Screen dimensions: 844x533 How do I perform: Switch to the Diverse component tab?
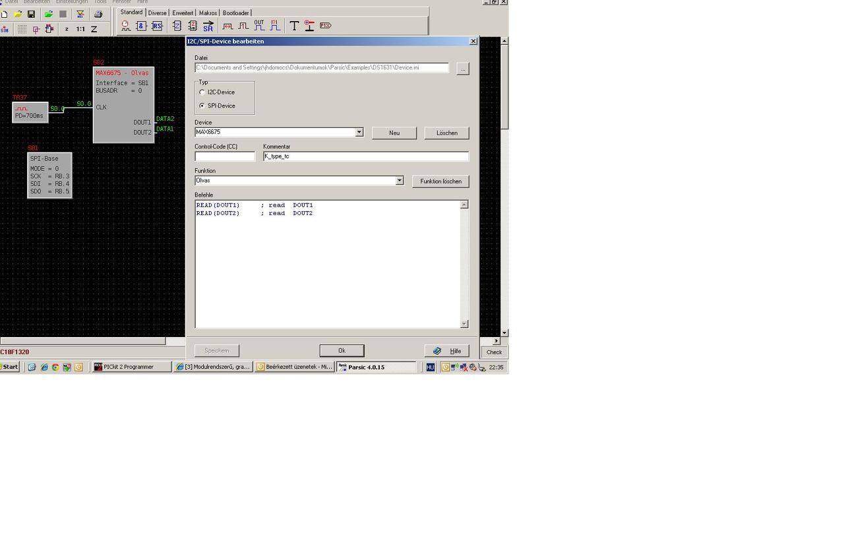157,13
